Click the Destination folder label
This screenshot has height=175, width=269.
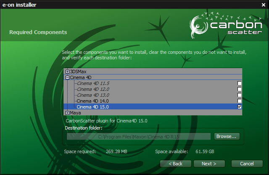(83, 128)
